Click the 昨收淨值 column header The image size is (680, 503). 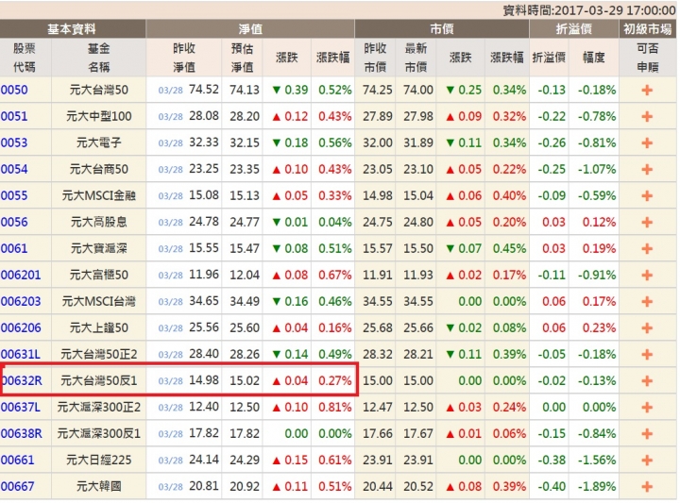coord(184,58)
